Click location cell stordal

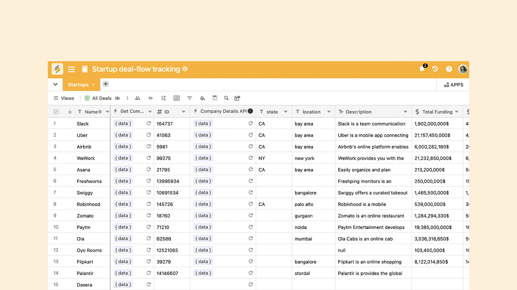tap(313, 273)
